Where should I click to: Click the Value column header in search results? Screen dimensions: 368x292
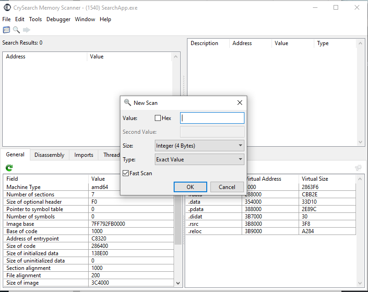point(130,57)
